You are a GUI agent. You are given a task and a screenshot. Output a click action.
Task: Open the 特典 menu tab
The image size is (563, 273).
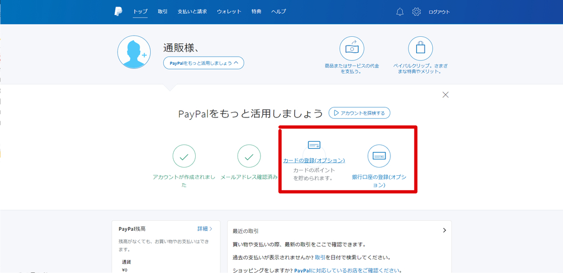256,12
